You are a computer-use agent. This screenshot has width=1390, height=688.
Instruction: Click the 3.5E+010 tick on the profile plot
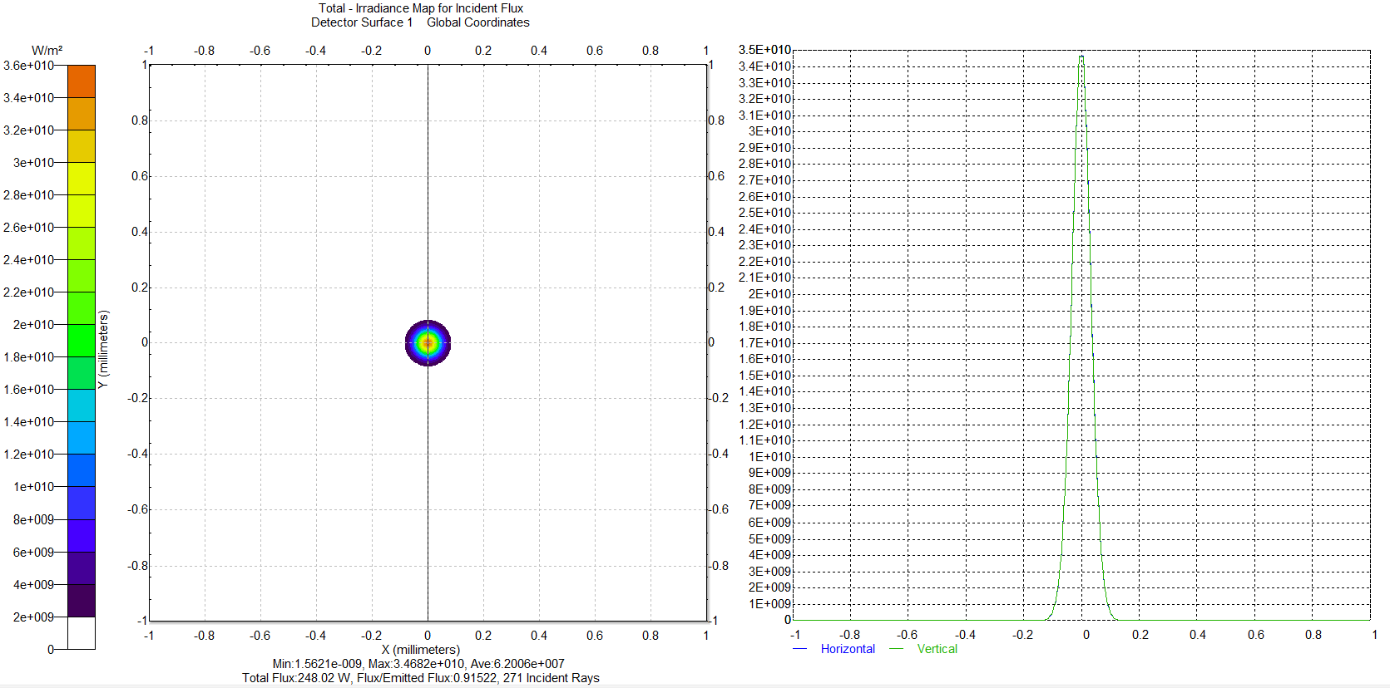click(764, 50)
